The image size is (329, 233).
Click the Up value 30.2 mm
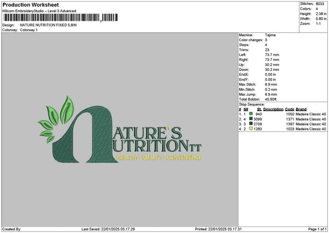pyautogui.click(x=272, y=65)
